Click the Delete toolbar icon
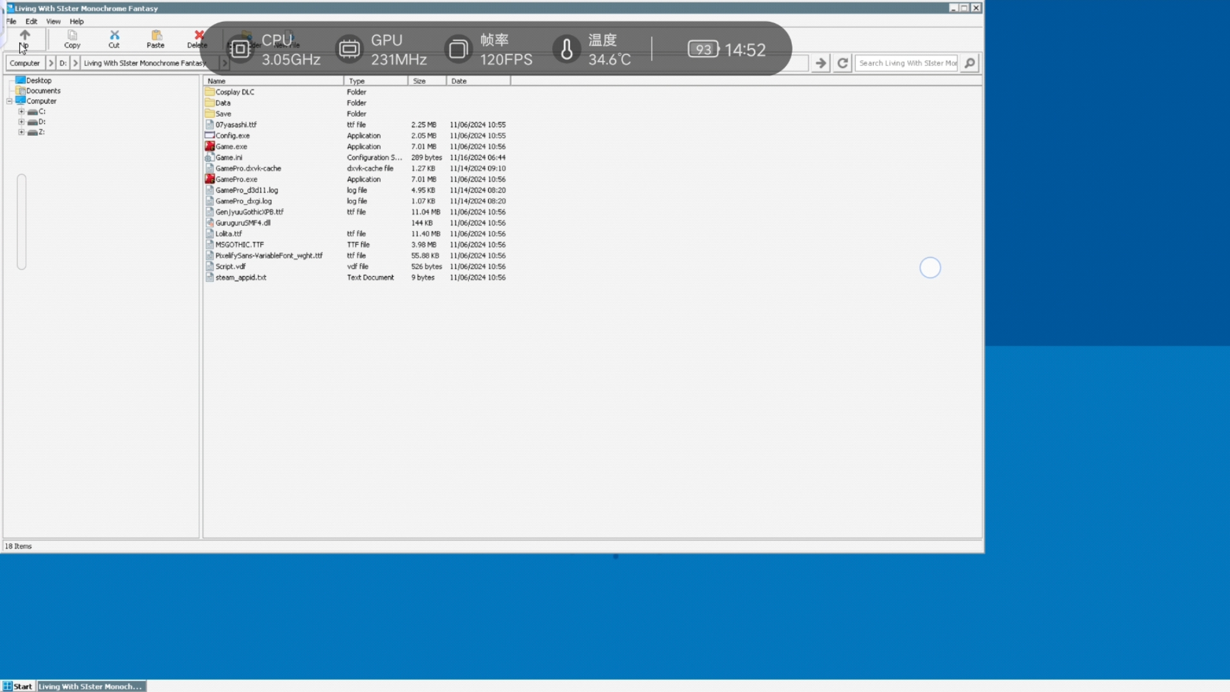 [197, 38]
